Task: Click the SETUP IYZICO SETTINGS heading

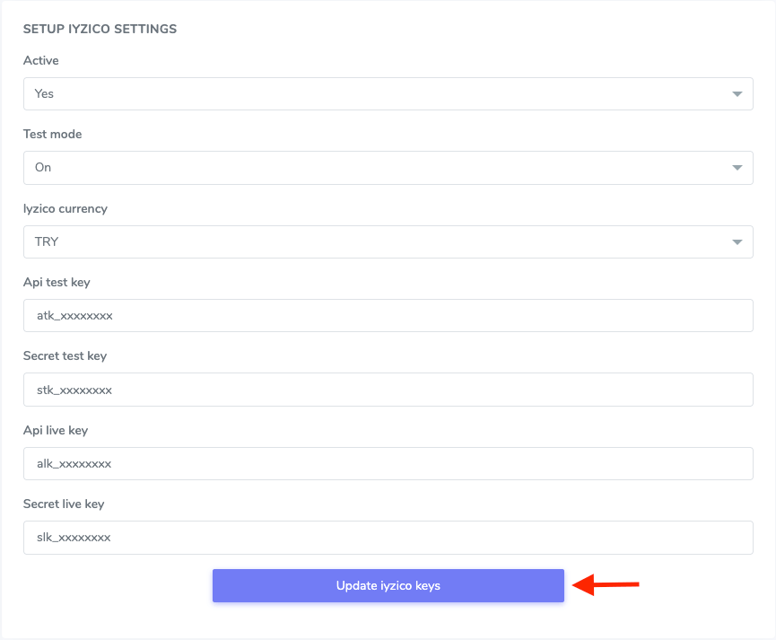Action: (100, 29)
